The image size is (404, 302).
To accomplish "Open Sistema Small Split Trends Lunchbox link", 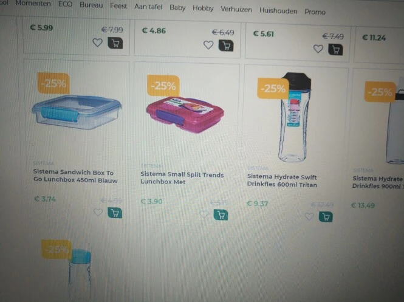I will click(x=182, y=178).
